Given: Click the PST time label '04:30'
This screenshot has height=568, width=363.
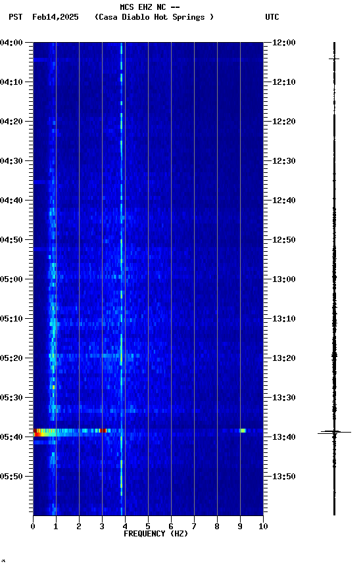Looking at the screenshot, I should pos(11,161).
